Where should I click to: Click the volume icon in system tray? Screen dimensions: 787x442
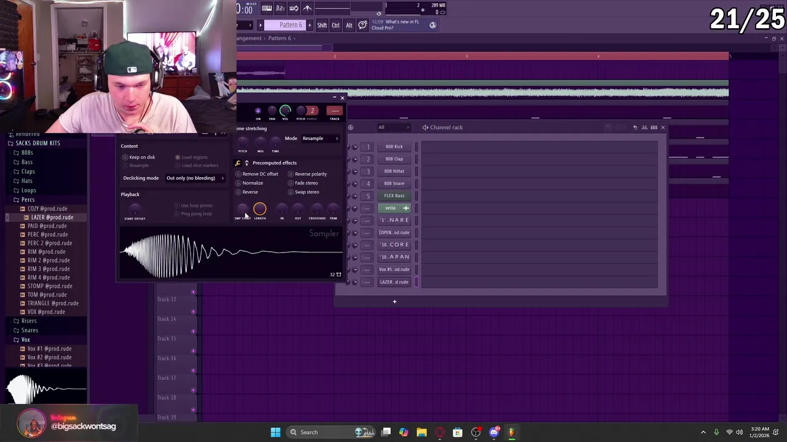(740, 432)
